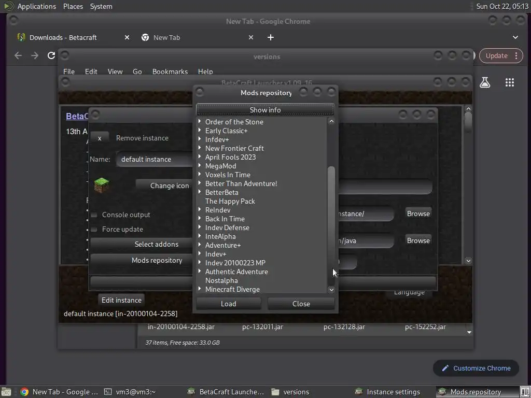Click the pencil icon on Customize Chrome
This screenshot has height=398, width=531.
point(445,368)
